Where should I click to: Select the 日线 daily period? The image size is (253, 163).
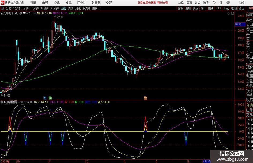[63, 8]
